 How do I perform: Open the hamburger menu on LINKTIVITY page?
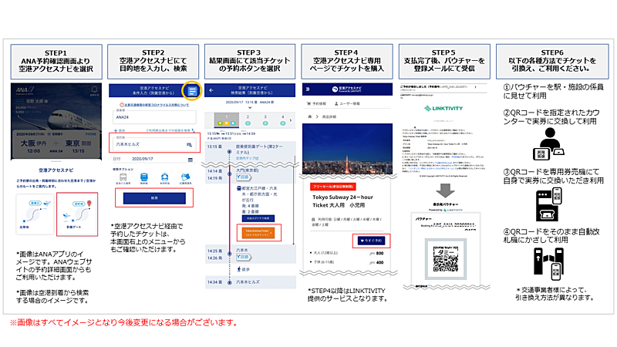point(308,89)
